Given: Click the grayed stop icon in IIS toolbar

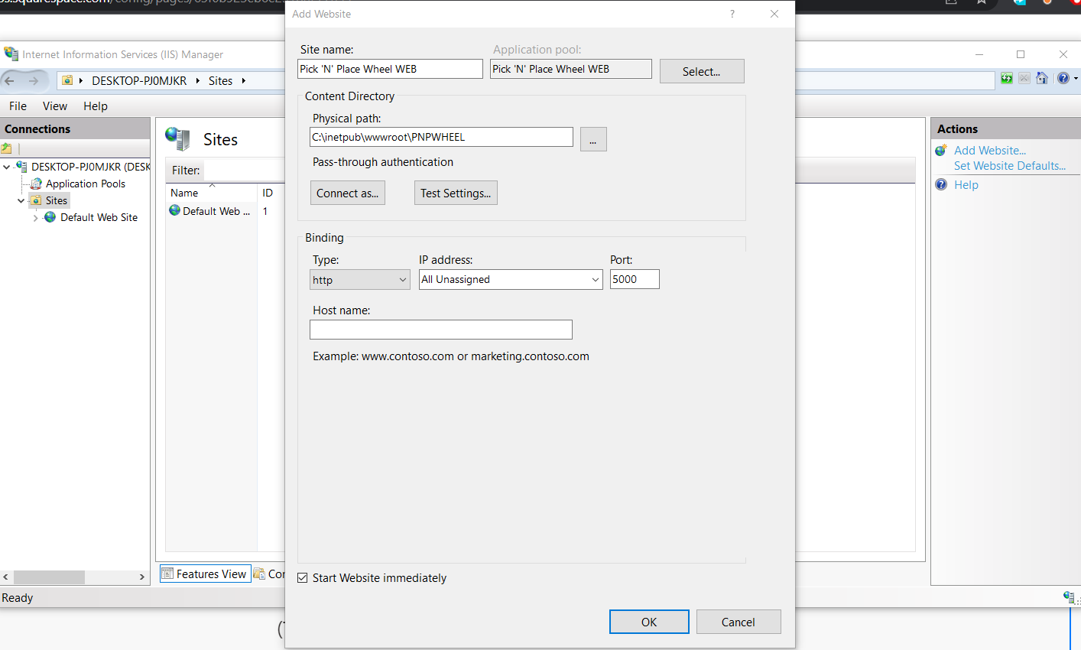Looking at the screenshot, I should click(1024, 79).
